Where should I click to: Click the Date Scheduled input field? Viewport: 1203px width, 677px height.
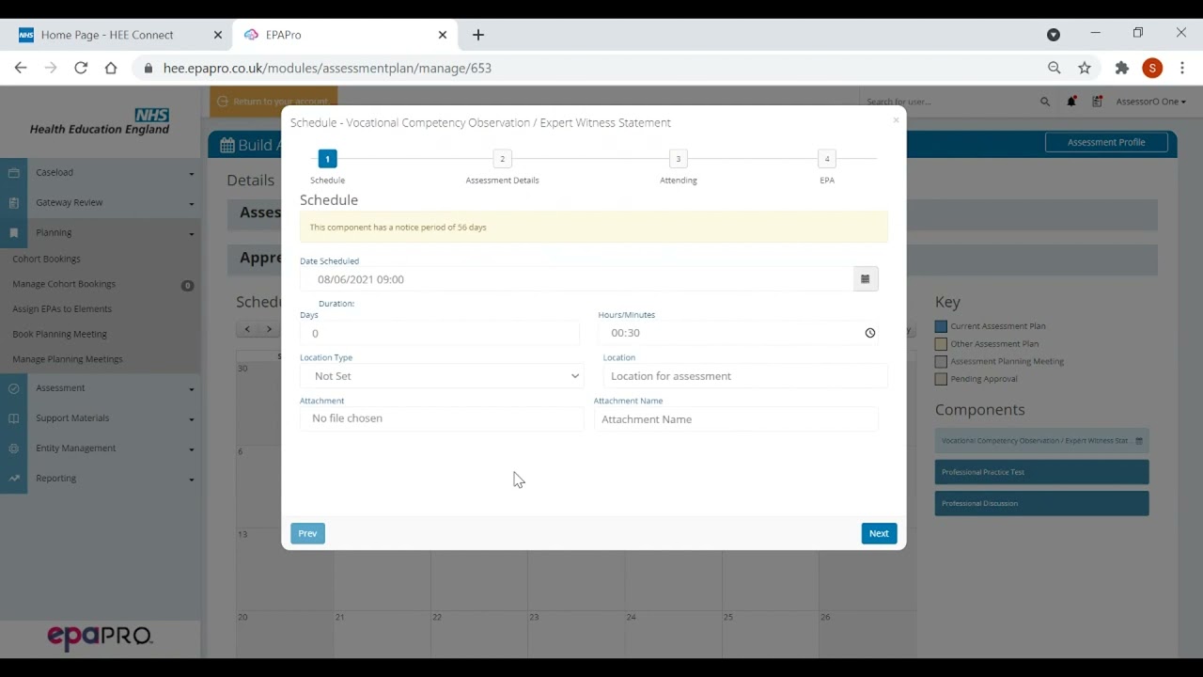(576, 279)
